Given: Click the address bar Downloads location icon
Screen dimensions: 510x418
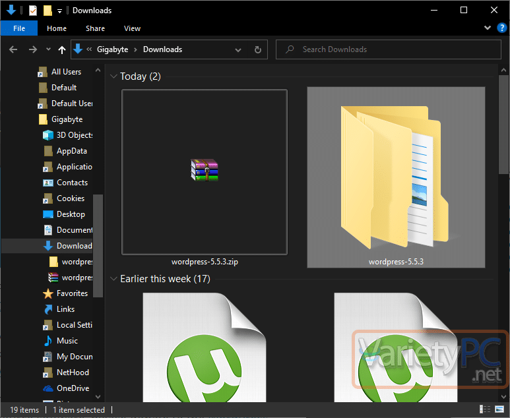Looking at the screenshot, I should [78, 49].
